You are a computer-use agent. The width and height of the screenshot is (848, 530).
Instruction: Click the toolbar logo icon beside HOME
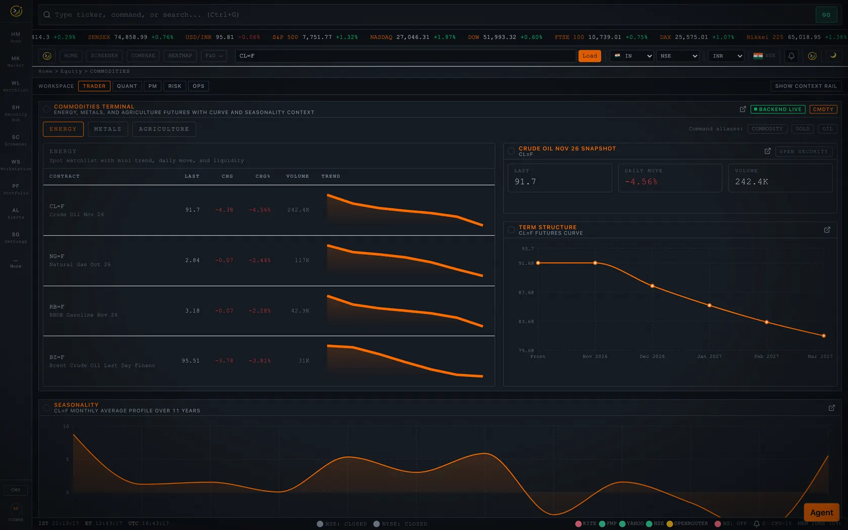47,56
